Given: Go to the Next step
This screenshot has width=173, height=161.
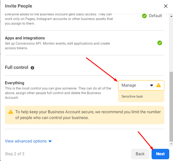Looking at the screenshot, I should (160, 154).
